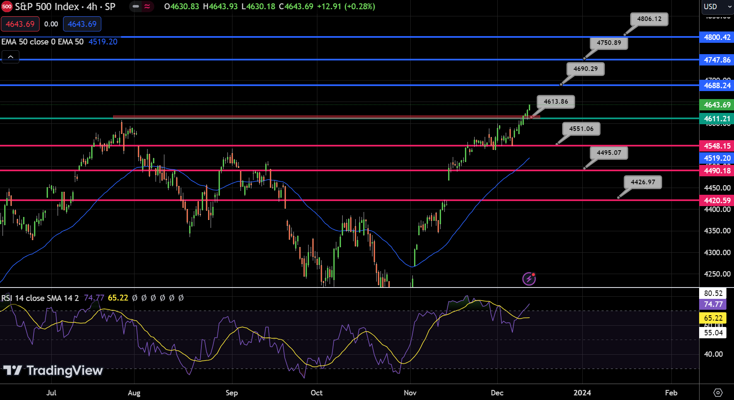
Task: Click the Oct label on the time axis
Action: click(317, 393)
